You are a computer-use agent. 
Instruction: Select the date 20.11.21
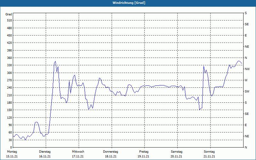pos(176,156)
